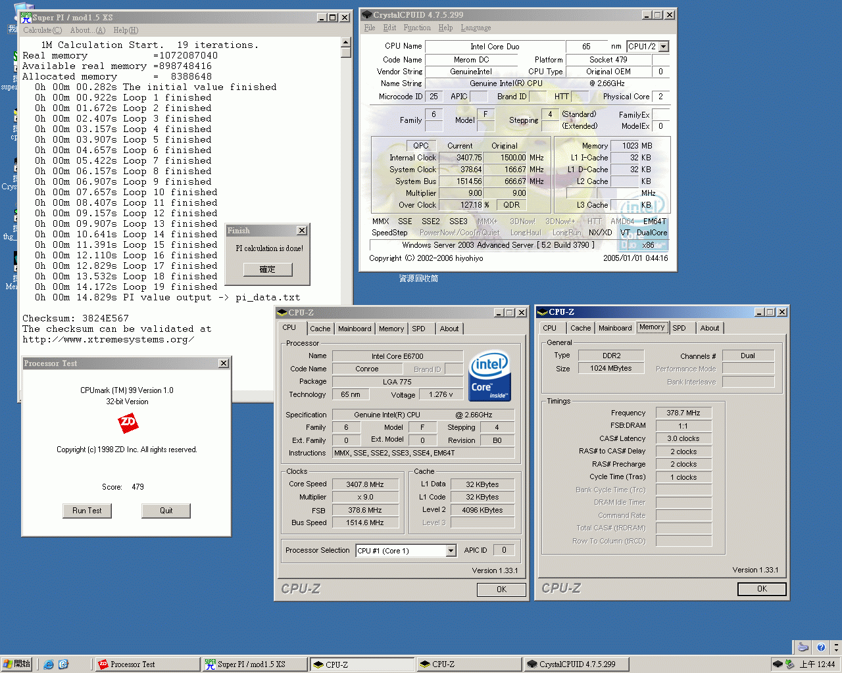Click Core Speed value 3407.8 MHz
Image resolution: width=842 pixels, height=673 pixels.
pyautogui.click(x=365, y=484)
